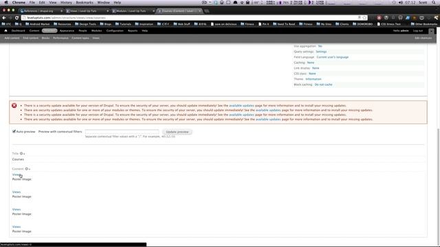Switch to Modules | Level Up Tuts tab

[x=133, y=11]
